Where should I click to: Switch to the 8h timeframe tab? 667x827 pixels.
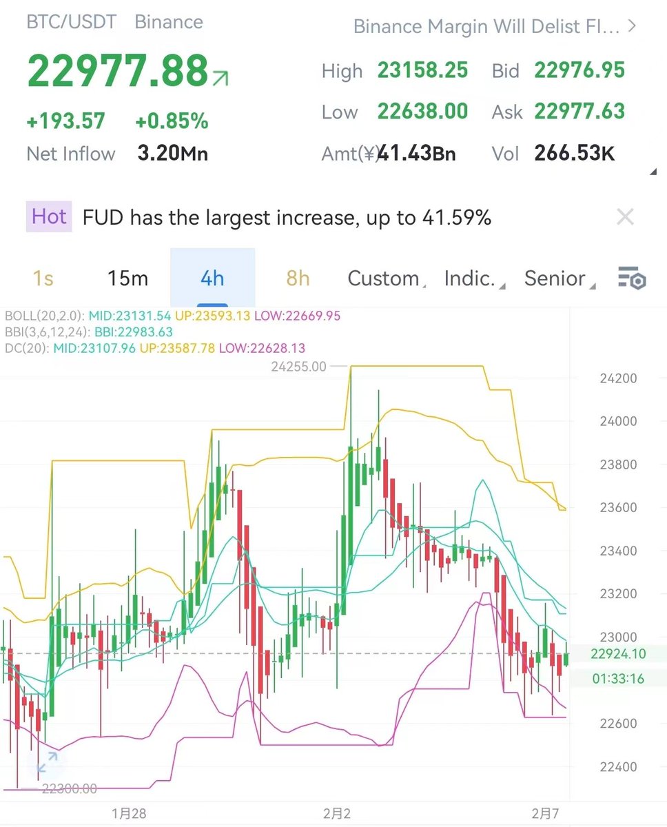coord(298,278)
